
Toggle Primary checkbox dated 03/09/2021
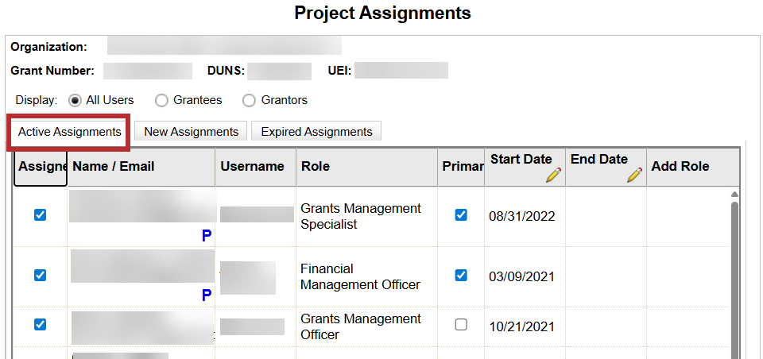tap(461, 275)
